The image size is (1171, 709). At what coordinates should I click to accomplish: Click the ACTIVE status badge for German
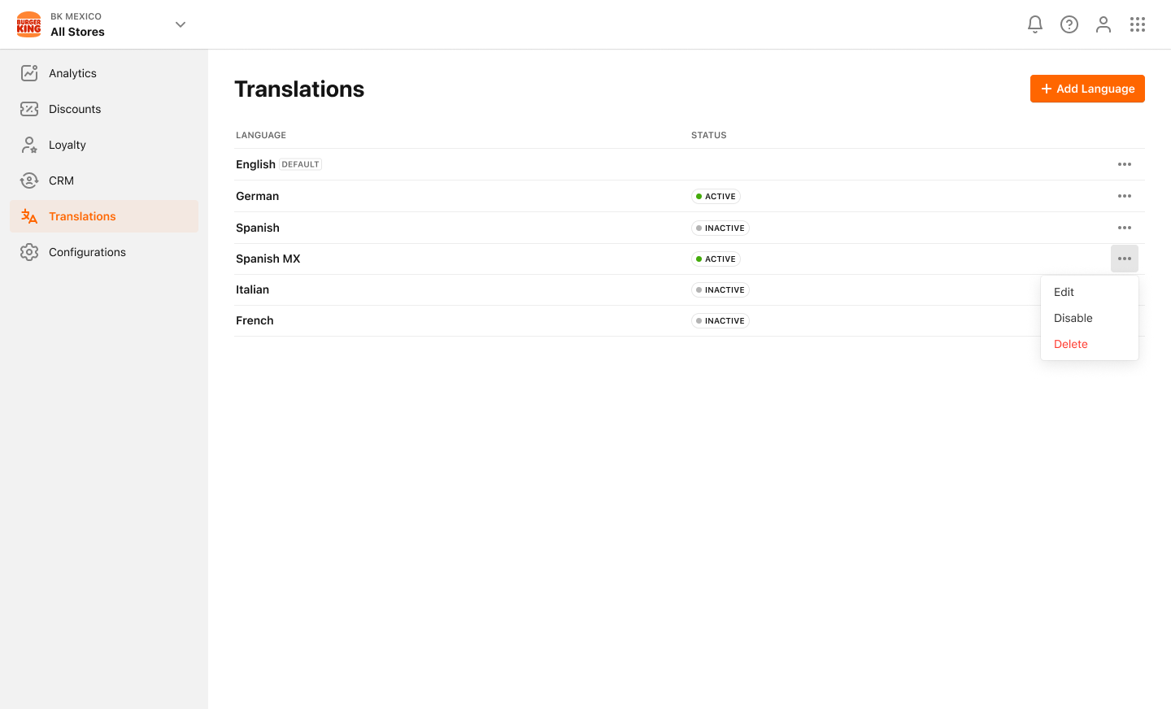[x=716, y=196]
